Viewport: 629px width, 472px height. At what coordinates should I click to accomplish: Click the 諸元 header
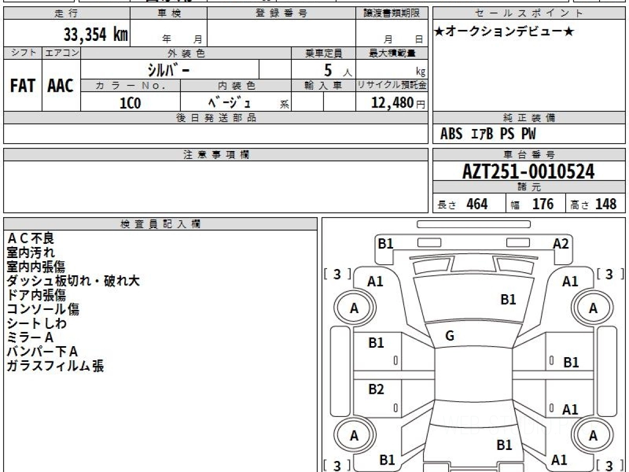pos(529,187)
